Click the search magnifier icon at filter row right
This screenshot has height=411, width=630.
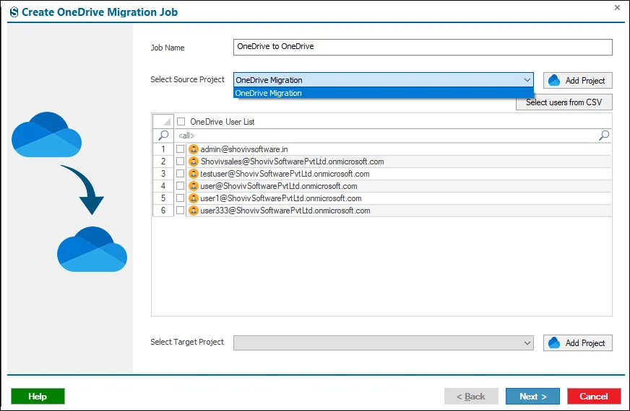604,136
